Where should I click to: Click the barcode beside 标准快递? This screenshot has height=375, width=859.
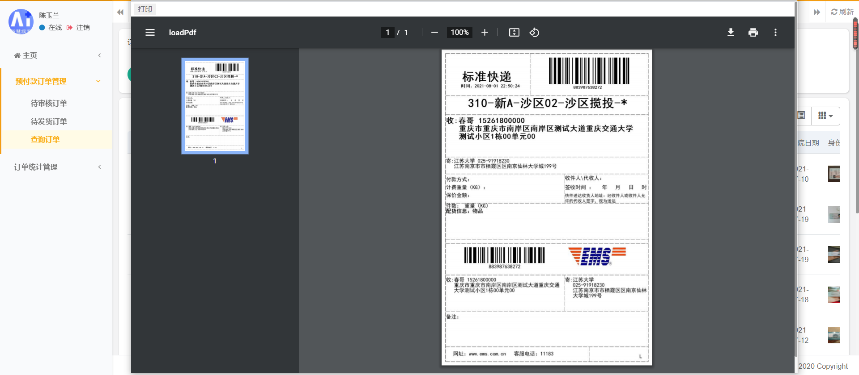click(x=589, y=71)
